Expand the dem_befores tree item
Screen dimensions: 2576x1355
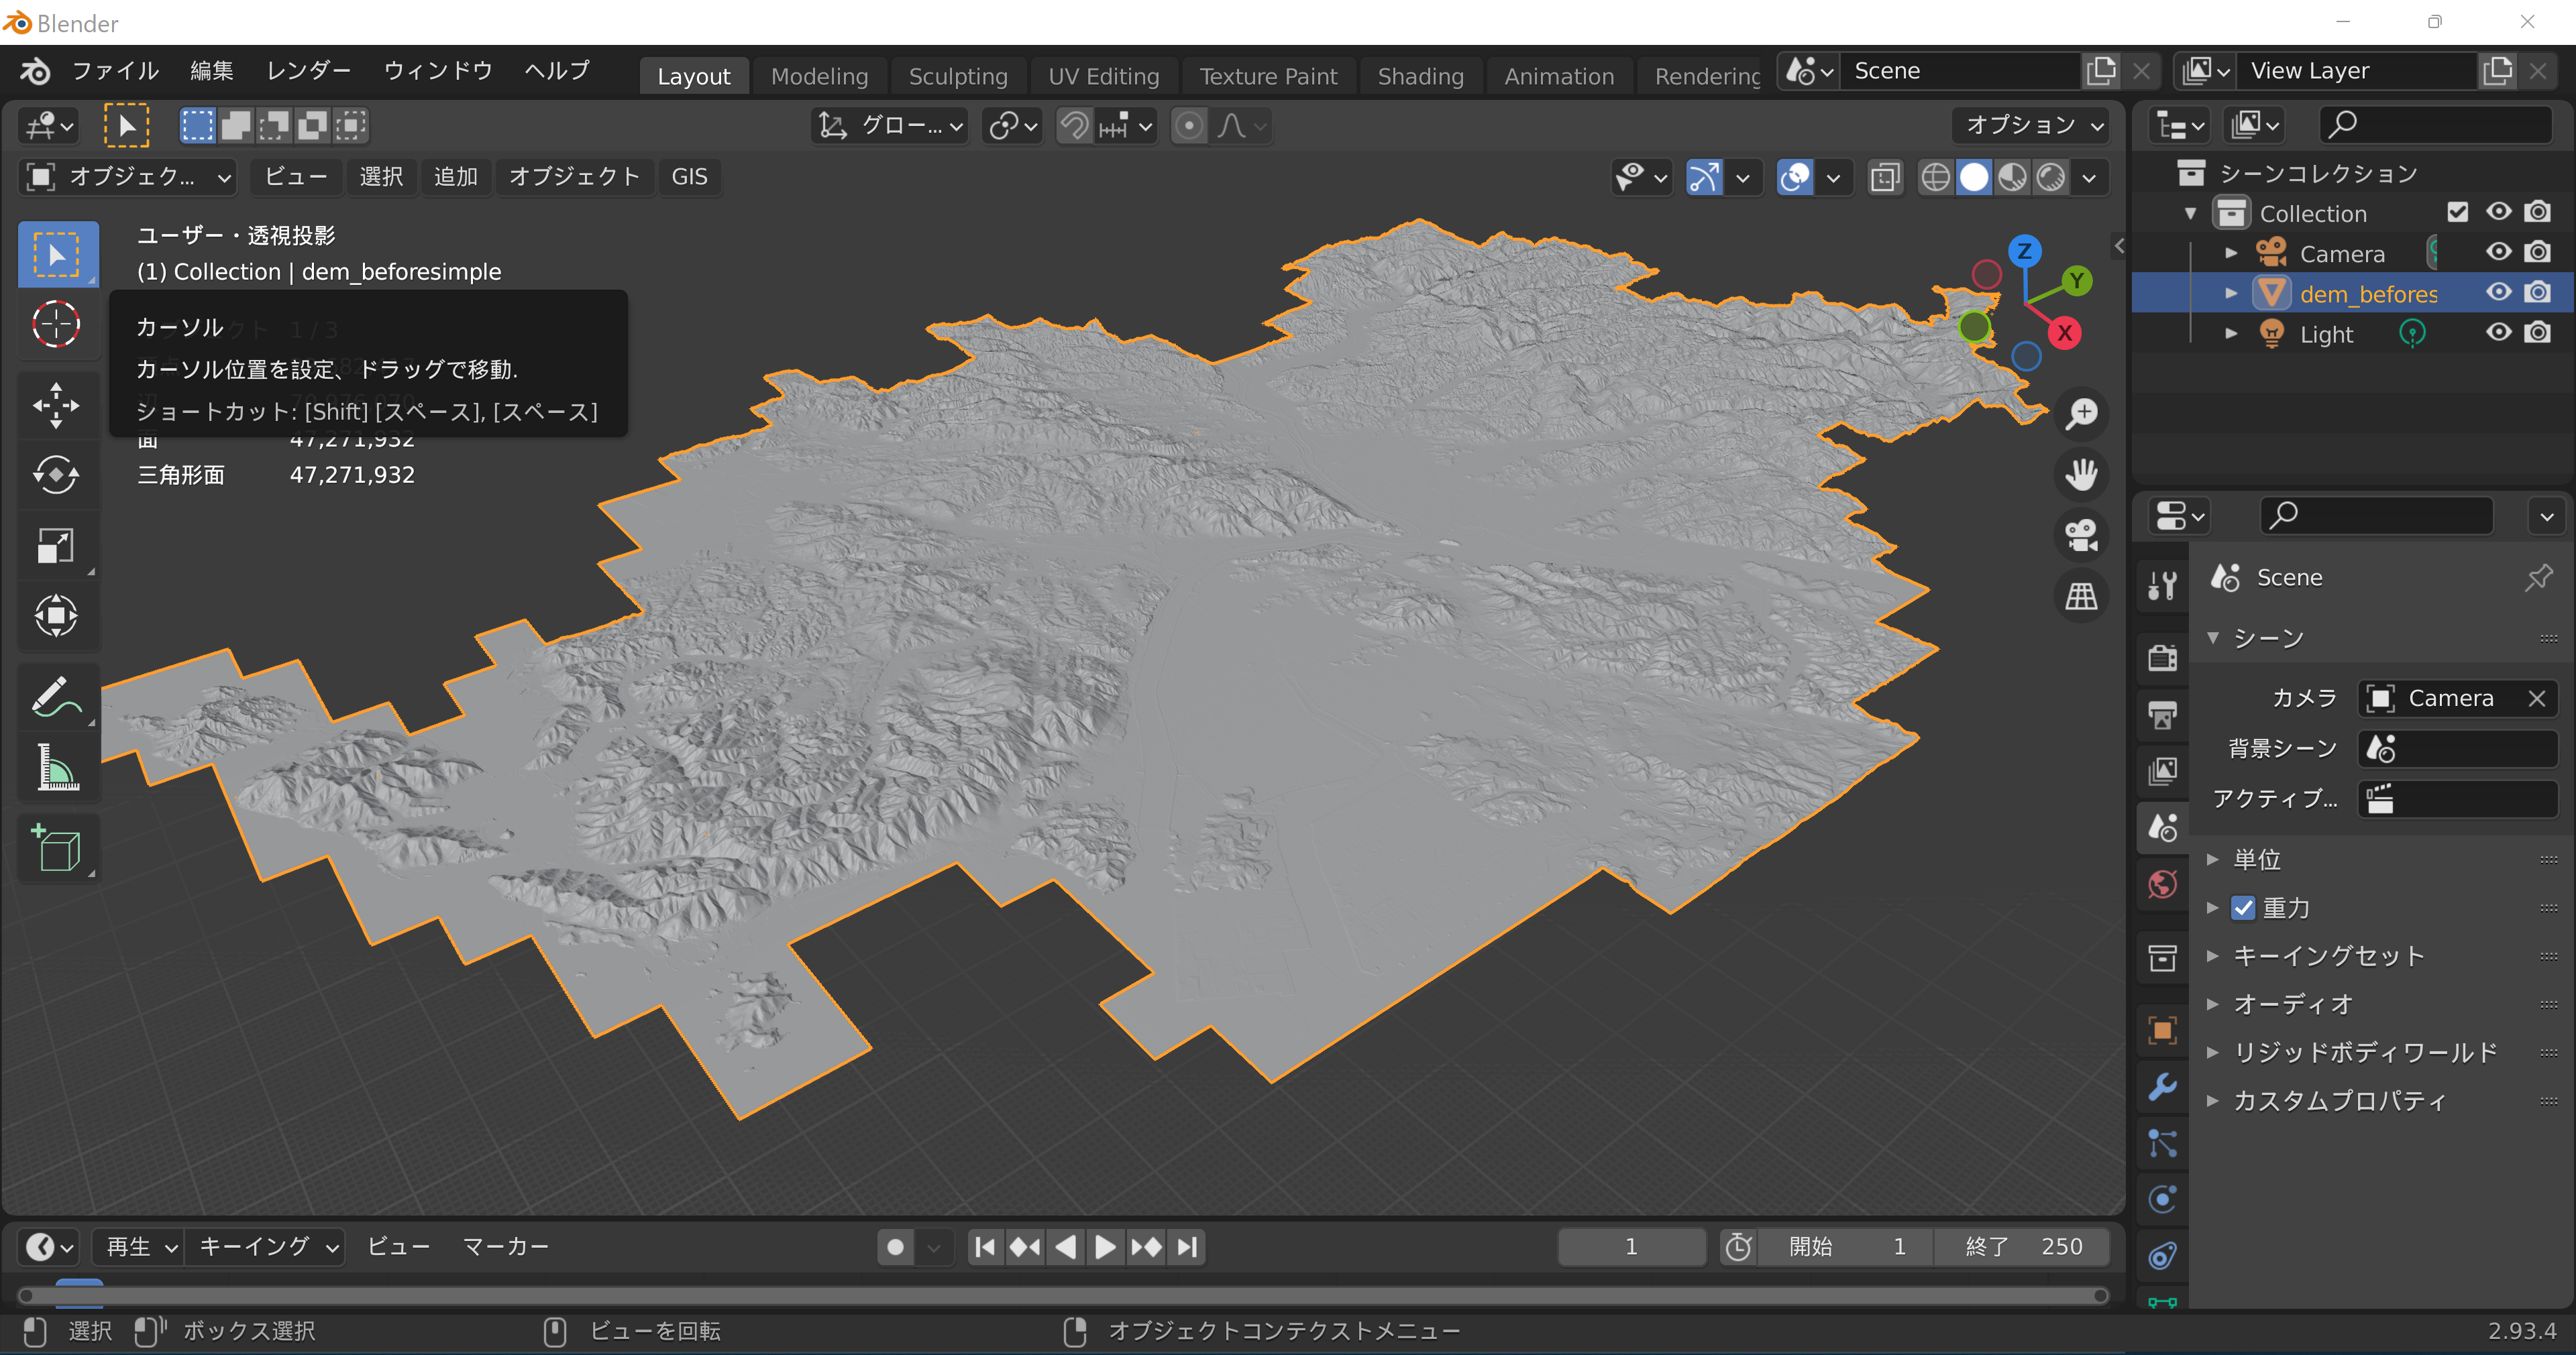pyautogui.click(x=2231, y=293)
